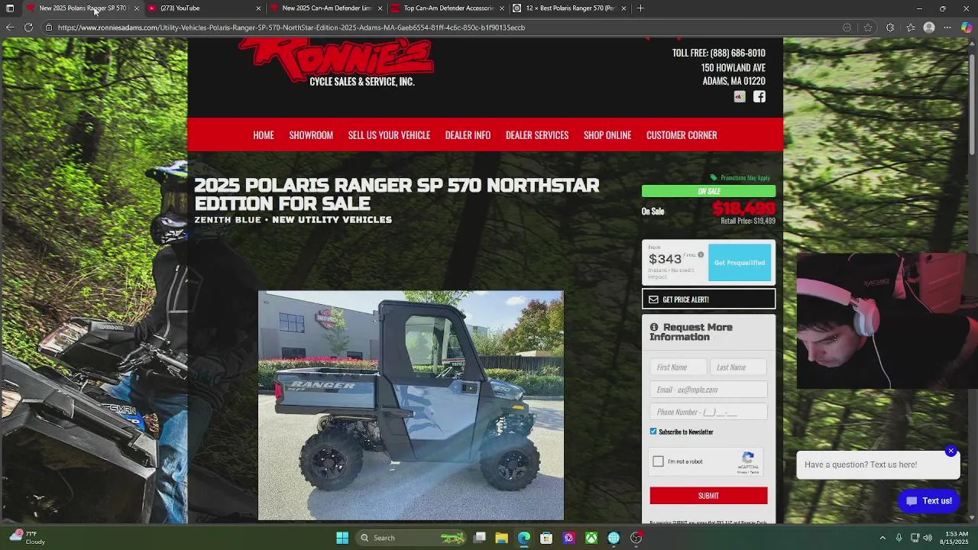Open the Polaris Ranger vehicle photo

[411, 406]
